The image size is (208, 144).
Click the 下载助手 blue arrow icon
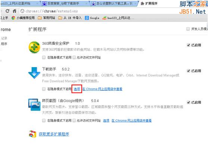tap(34, 73)
